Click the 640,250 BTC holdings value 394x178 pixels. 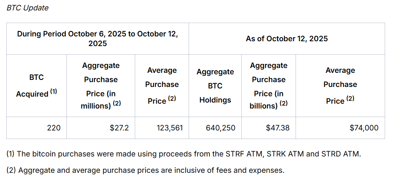pos(220,128)
